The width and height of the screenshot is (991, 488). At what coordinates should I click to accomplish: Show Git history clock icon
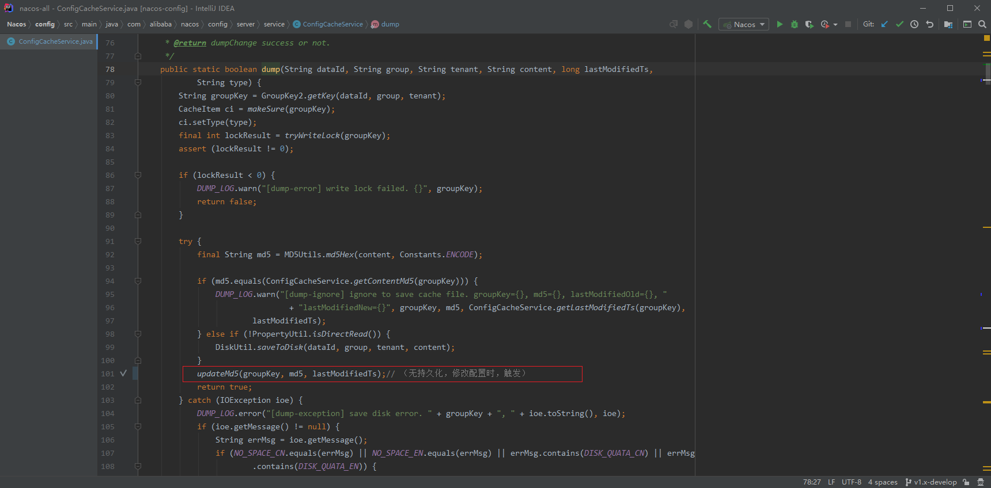tap(914, 24)
